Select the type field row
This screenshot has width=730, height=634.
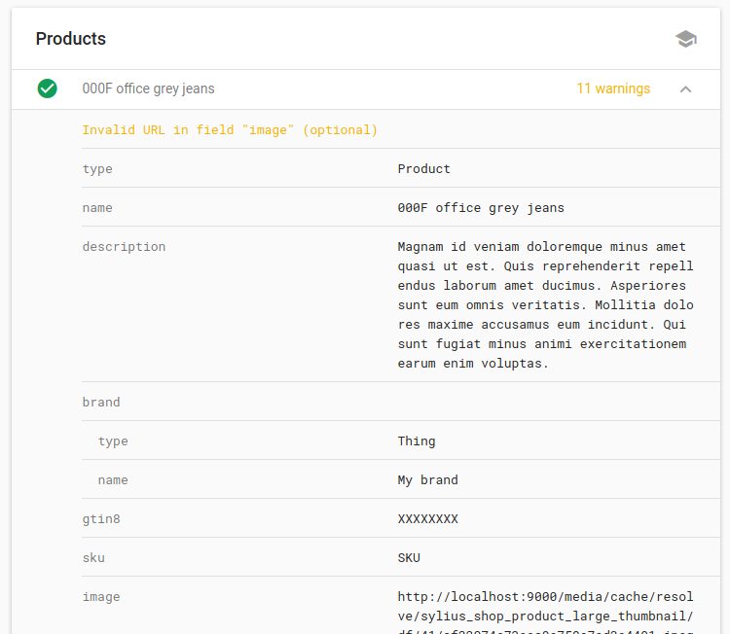tap(97, 168)
